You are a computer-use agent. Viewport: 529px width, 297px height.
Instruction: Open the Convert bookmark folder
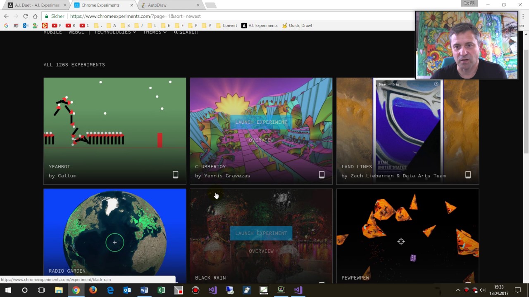(x=226, y=26)
